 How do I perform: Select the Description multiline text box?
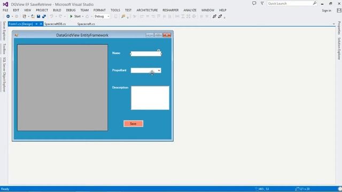150,98
